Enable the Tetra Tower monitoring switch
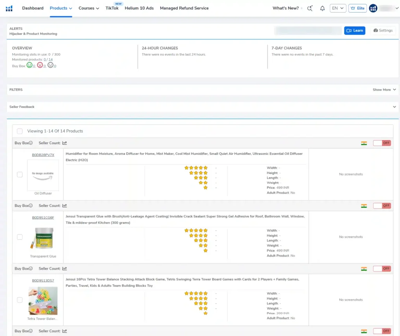The height and width of the screenshot is (336, 400). click(382, 269)
